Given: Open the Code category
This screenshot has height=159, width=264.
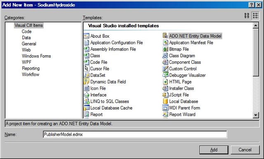Looking at the screenshot, I should [26, 32].
